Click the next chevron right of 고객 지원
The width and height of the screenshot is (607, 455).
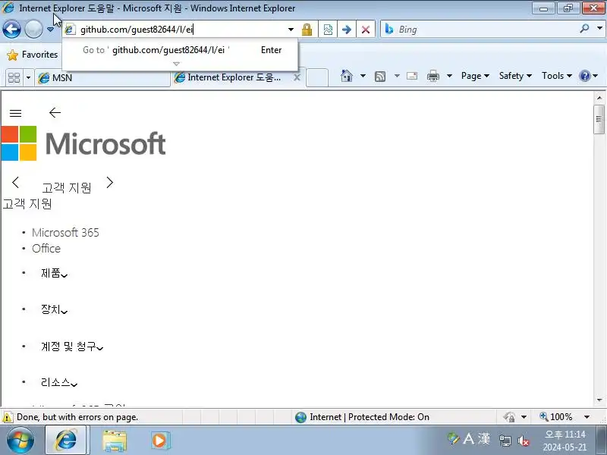[x=110, y=182]
